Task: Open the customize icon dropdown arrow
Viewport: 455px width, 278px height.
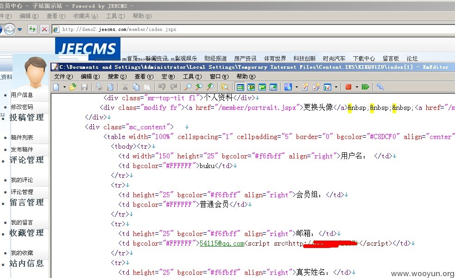Action: (336, 87)
